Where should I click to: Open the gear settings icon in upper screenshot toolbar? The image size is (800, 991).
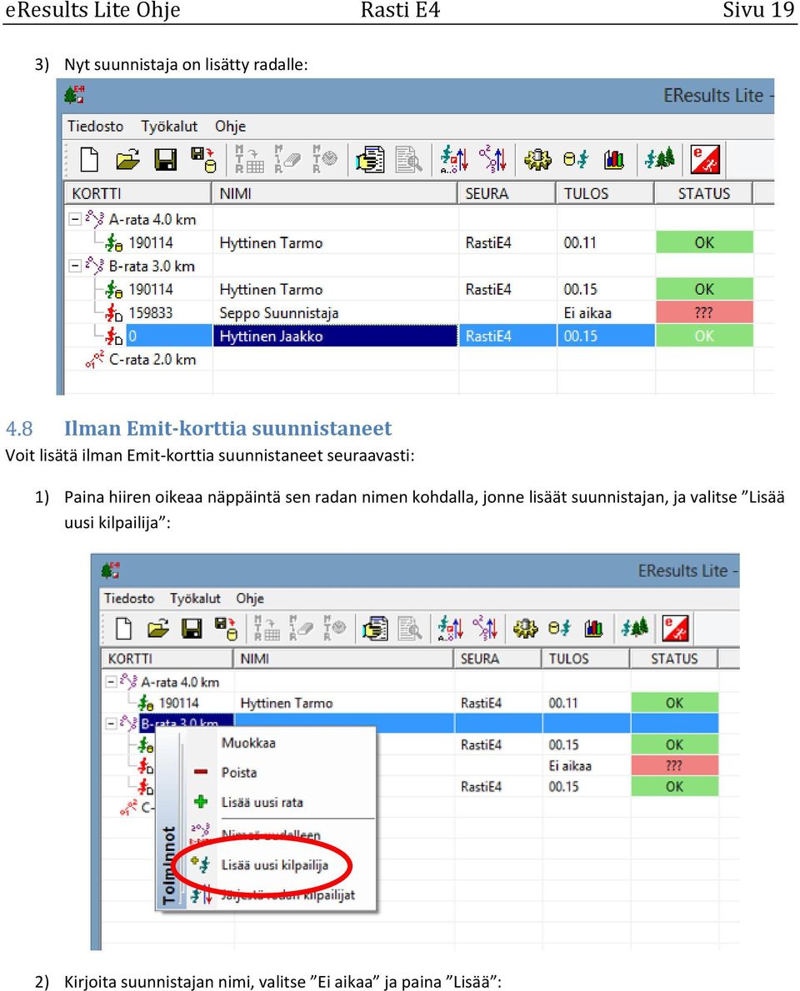537,159
